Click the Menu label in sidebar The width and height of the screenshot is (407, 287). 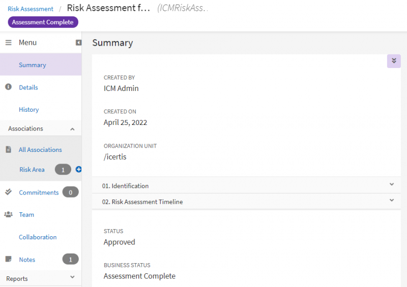click(x=27, y=43)
